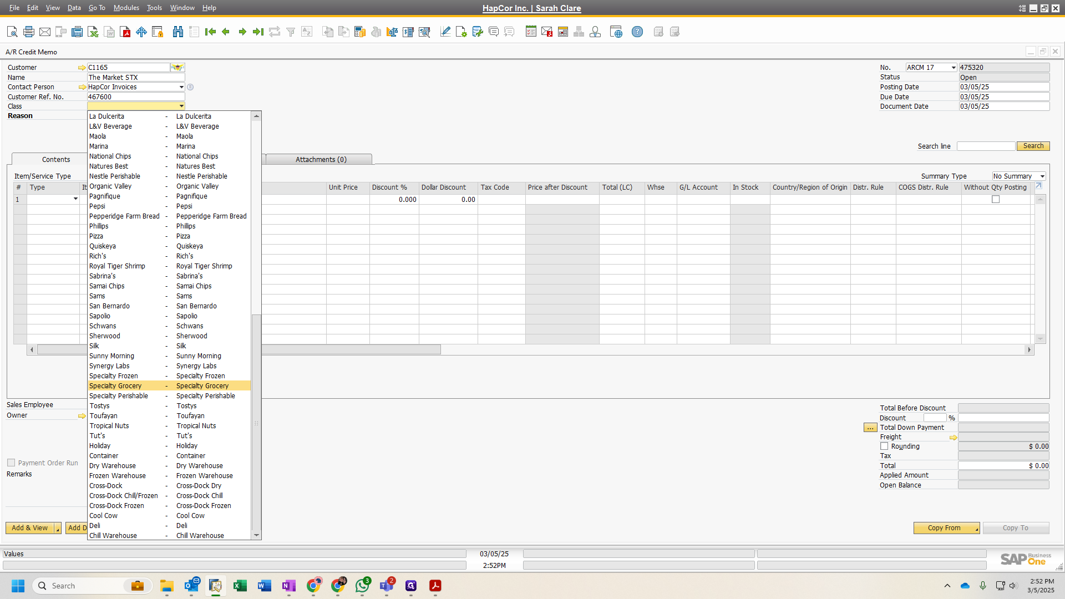Click the Contact Person link arrow
This screenshot has width=1065, height=599.
coord(82,87)
